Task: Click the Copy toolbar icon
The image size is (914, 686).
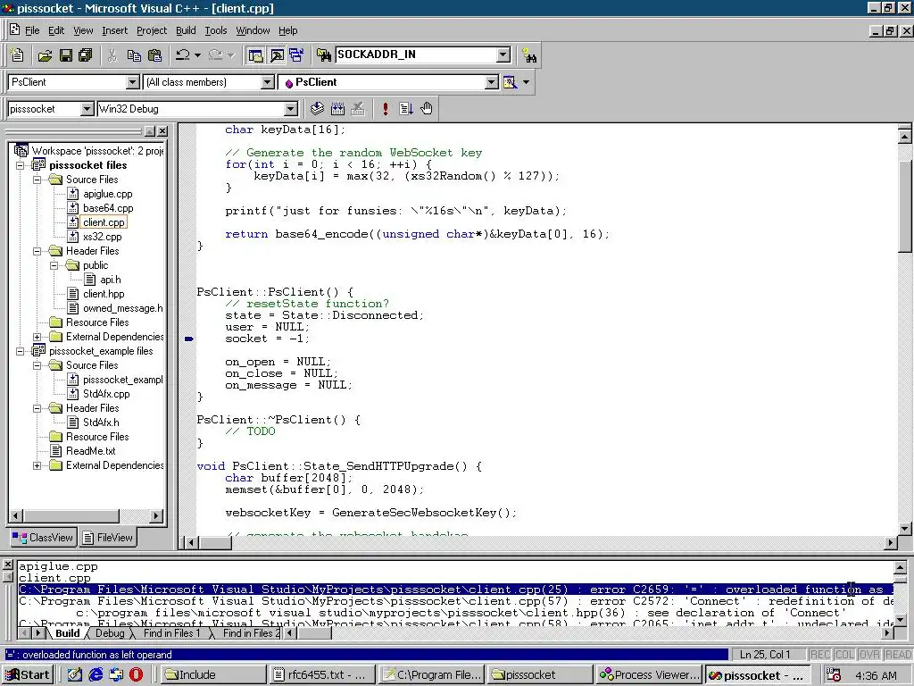Action: 134,55
